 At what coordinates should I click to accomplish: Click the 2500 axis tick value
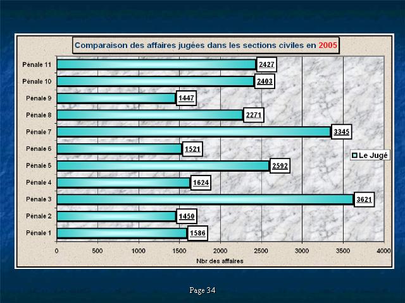coord(261,251)
